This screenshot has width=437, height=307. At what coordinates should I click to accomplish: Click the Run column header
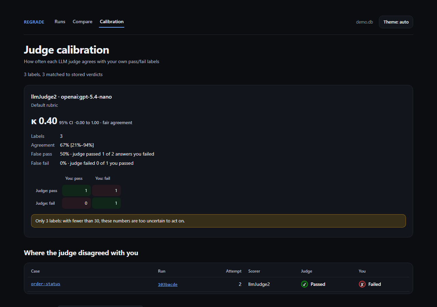[x=161, y=271]
